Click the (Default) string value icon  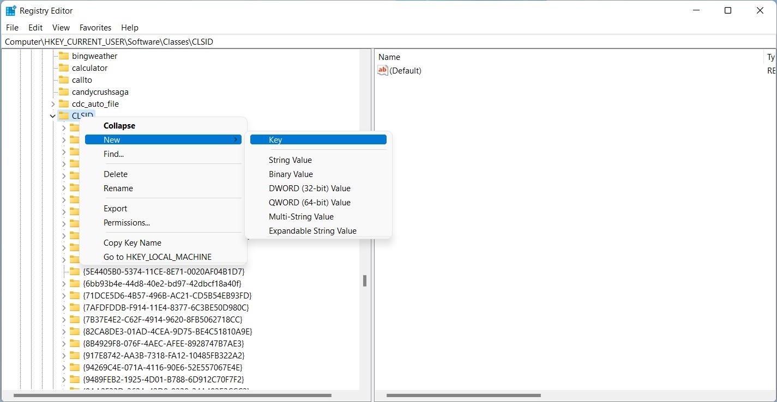click(383, 71)
